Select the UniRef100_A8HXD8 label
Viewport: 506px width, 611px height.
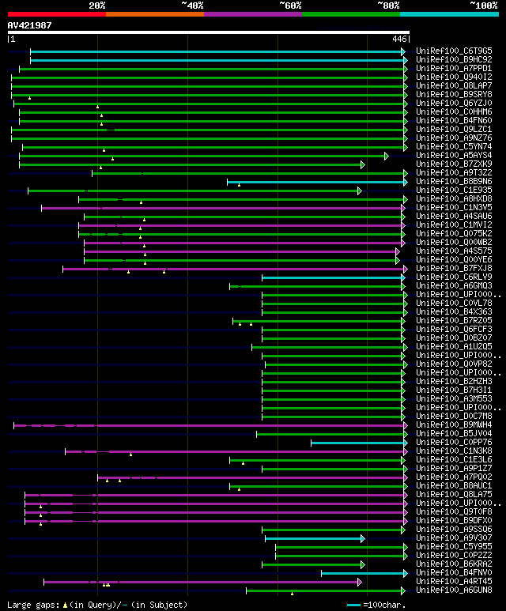pyautogui.click(x=454, y=198)
